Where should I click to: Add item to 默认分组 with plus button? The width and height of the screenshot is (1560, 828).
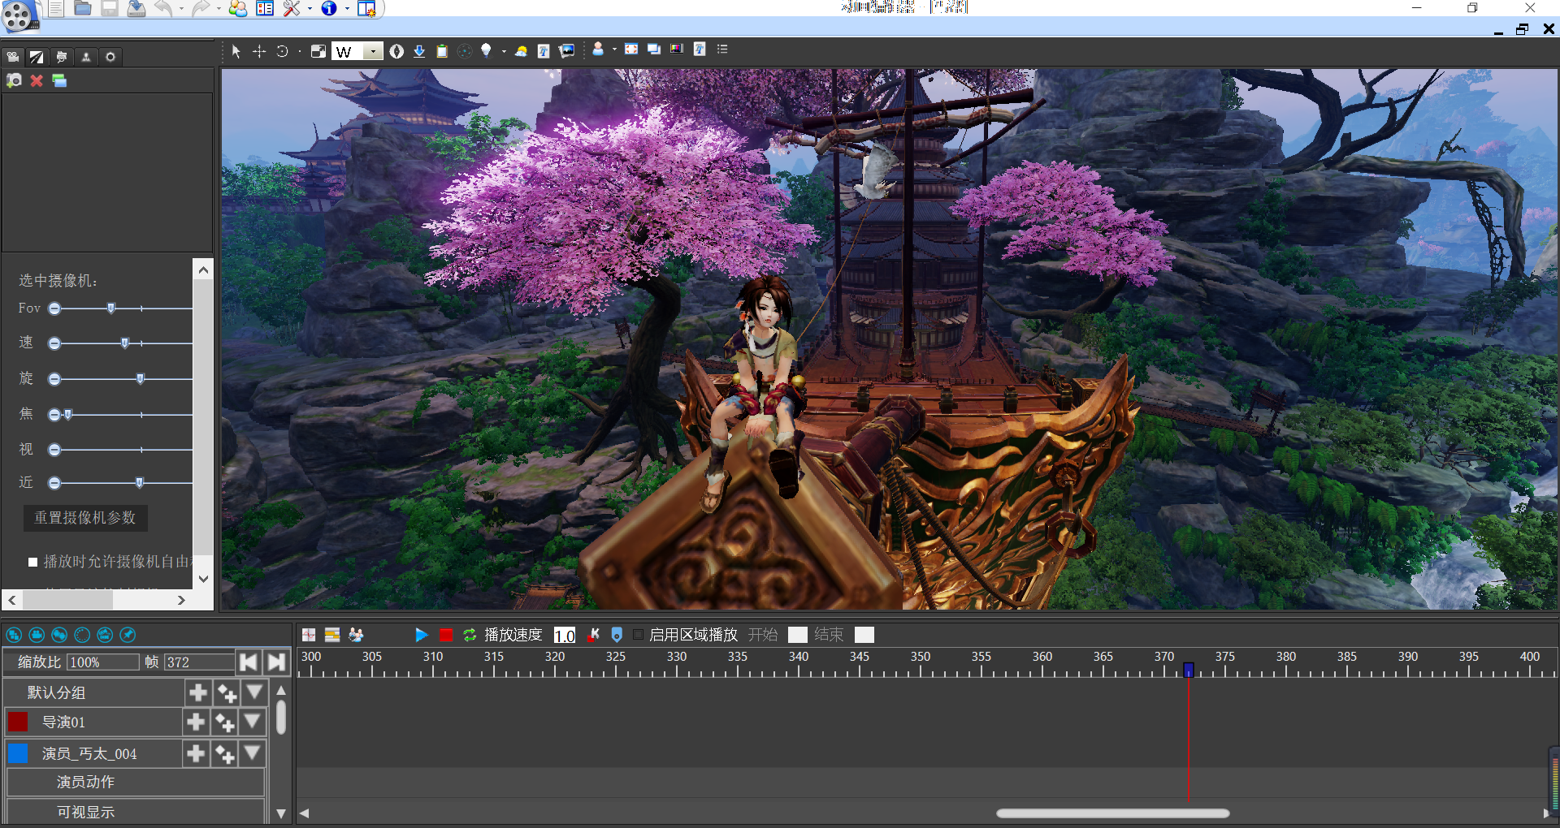(197, 692)
